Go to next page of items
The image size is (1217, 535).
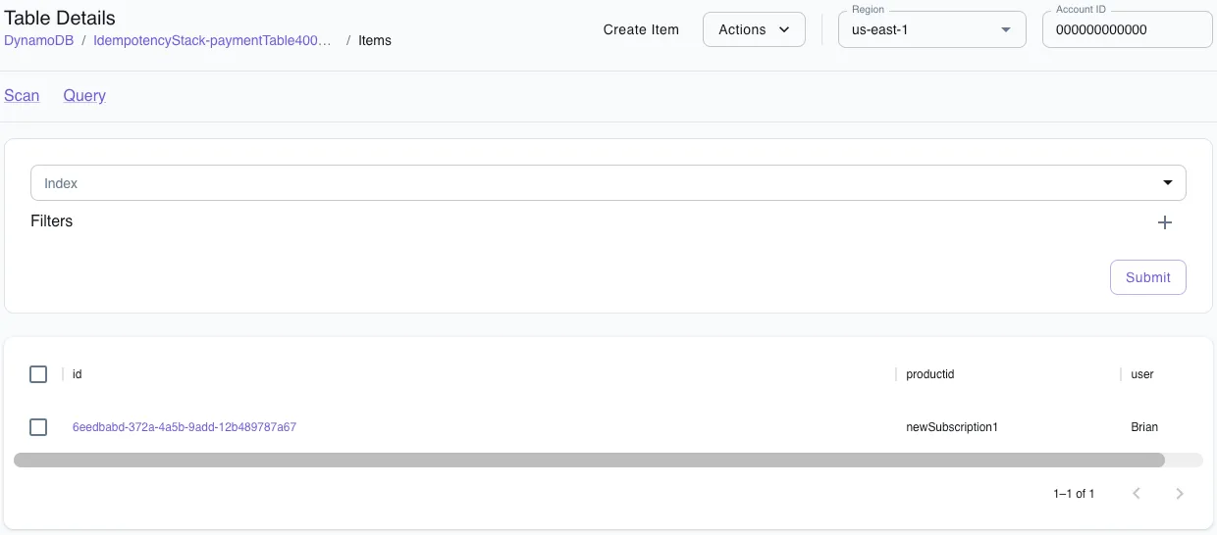click(1180, 494)
